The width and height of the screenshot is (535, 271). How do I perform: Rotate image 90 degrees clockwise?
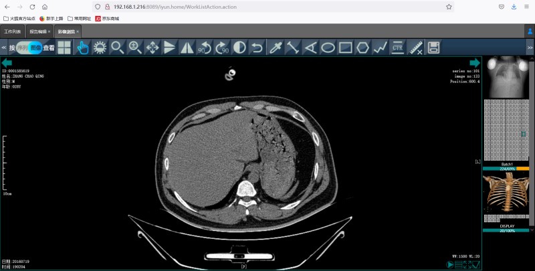tap(221, 48)
